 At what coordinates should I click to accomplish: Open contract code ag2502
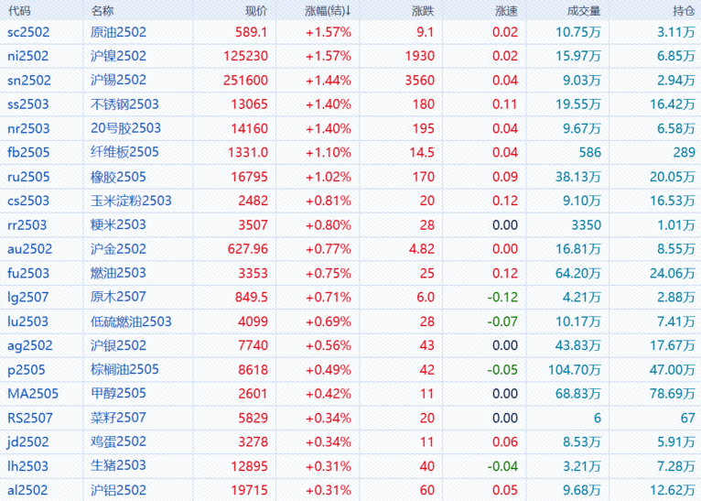pyautogui.click(x=30, y=345)
